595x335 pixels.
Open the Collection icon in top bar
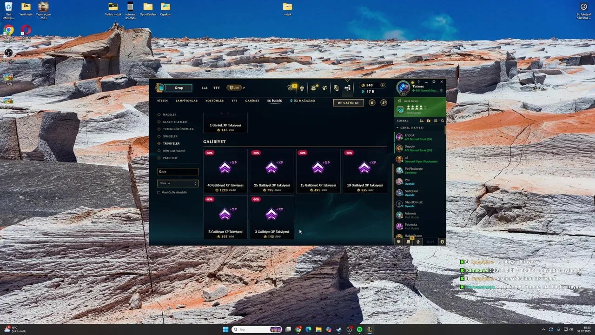(336, 87)
